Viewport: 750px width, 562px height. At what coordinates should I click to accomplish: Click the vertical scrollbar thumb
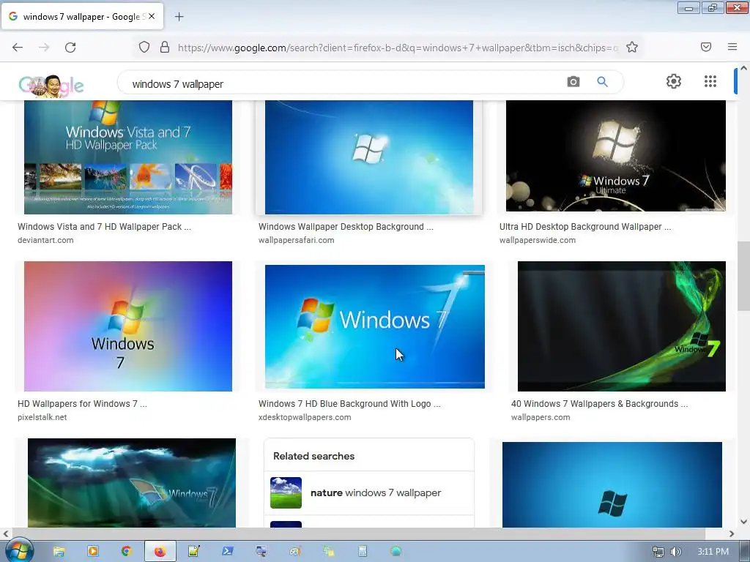click(x=743, y=276)
